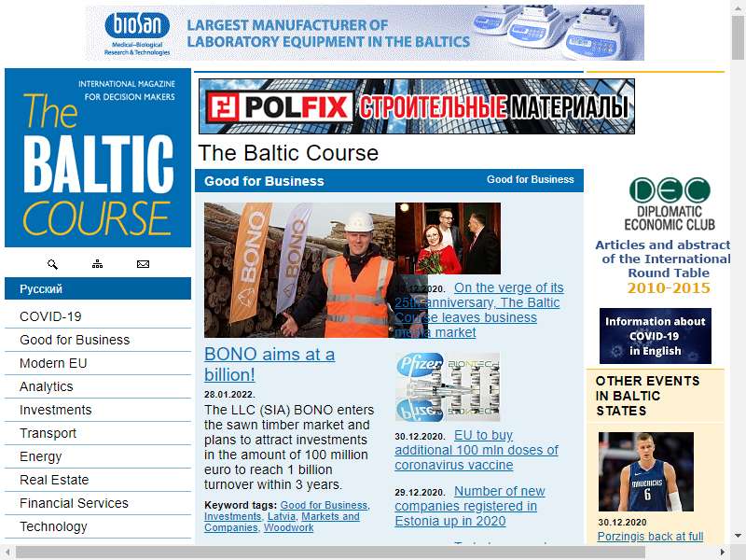Image resolution: width=746 pixels, height=560 pixels.
Task: Click the vertical scrollbar up arrow
Action: coord(738,8)
